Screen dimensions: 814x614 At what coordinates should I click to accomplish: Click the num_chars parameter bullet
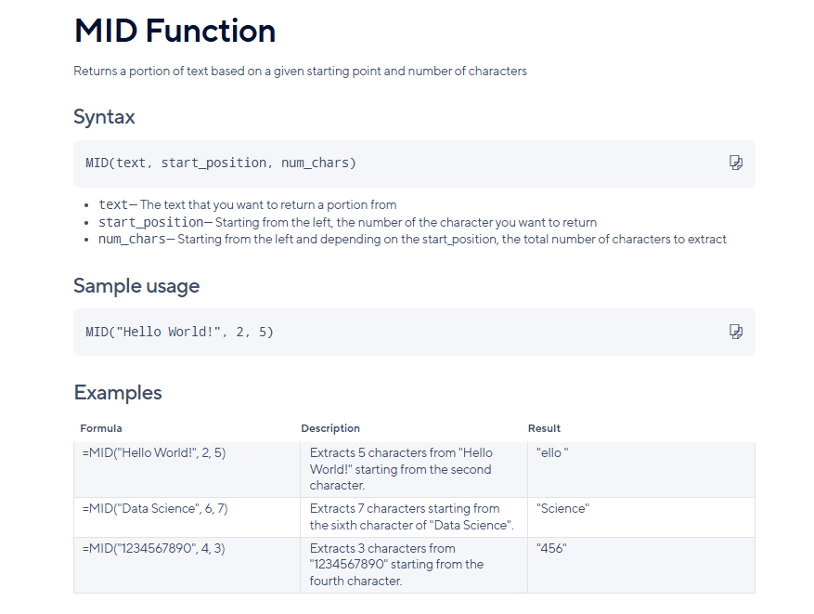pos(412,239)
